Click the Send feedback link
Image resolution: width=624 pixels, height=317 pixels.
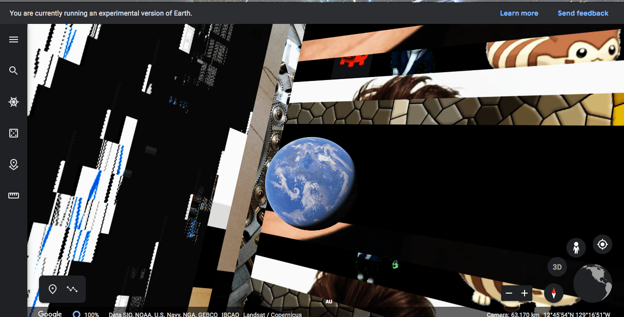[583, 13]
